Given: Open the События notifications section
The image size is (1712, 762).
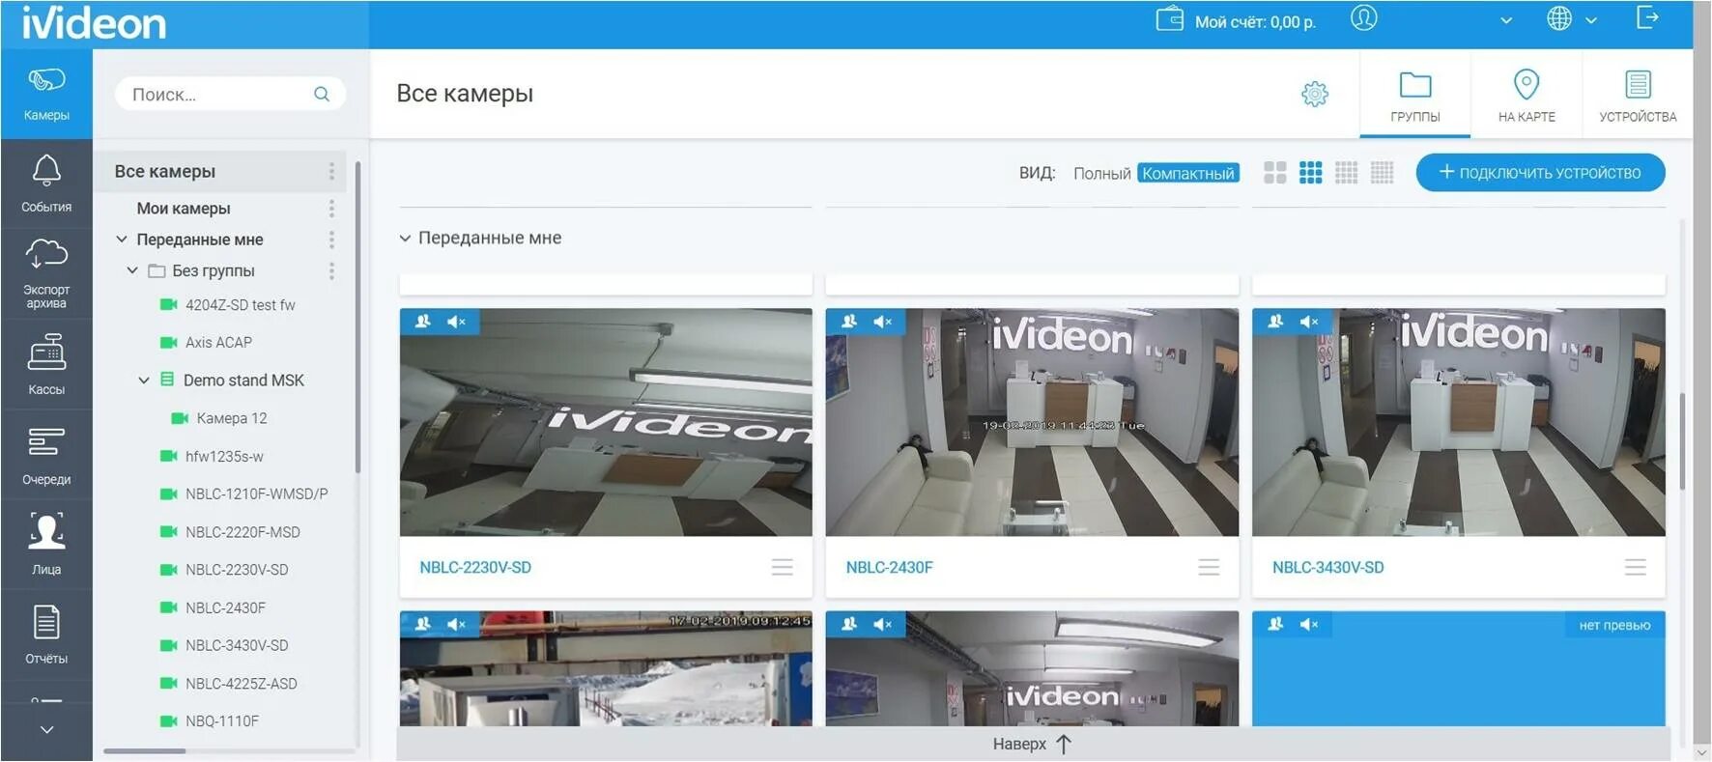Looking at the screenshot, I should (x=46, y=183).
